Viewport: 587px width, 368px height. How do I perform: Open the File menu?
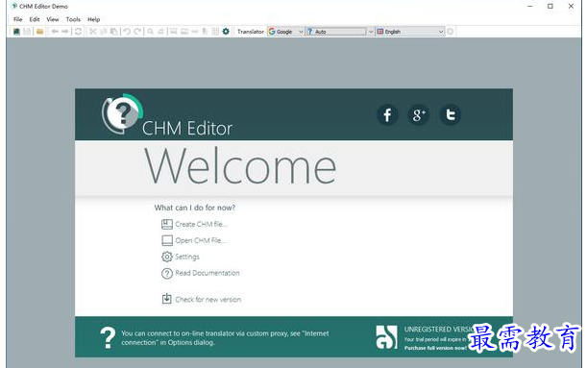tap(17, 19)
